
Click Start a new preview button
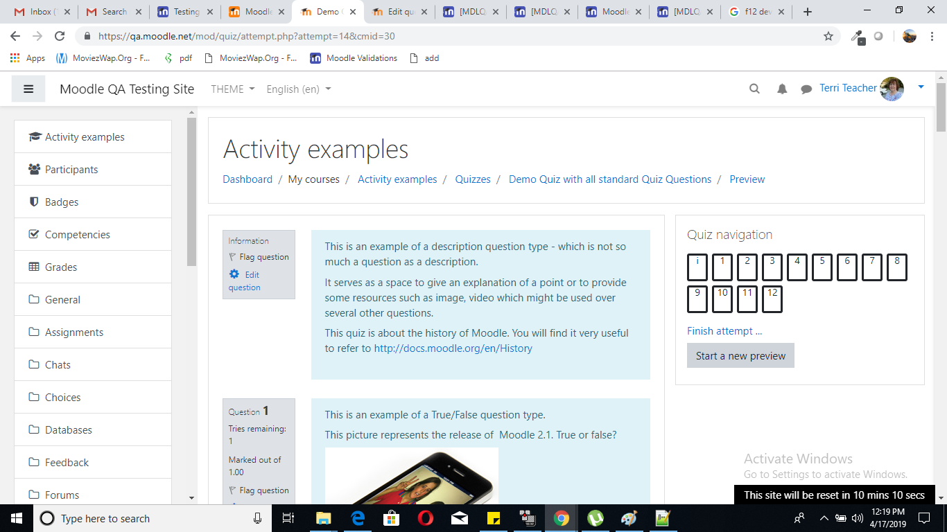point(740,355)
